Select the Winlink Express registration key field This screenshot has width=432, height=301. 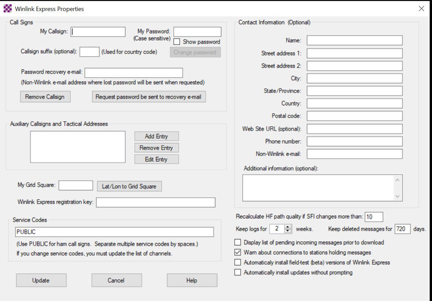click(x=156, y=202)
